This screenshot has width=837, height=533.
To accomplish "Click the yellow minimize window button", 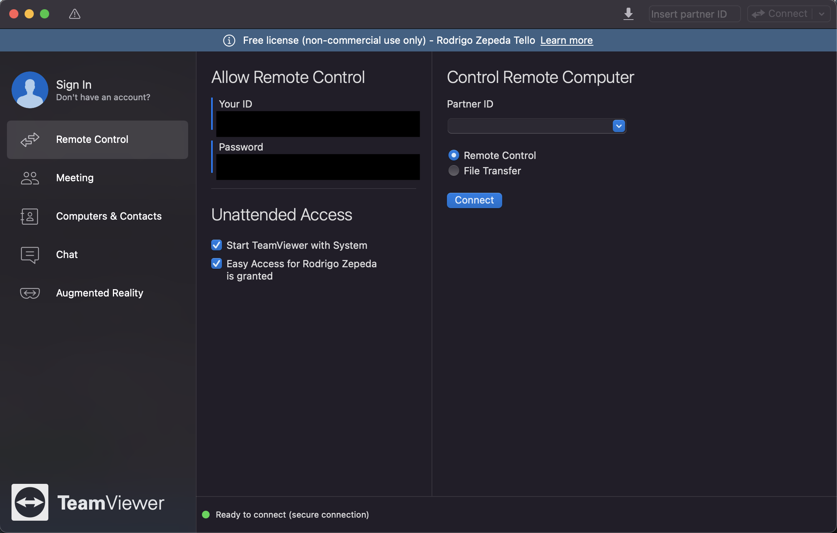I will click(x=29, y=14).
